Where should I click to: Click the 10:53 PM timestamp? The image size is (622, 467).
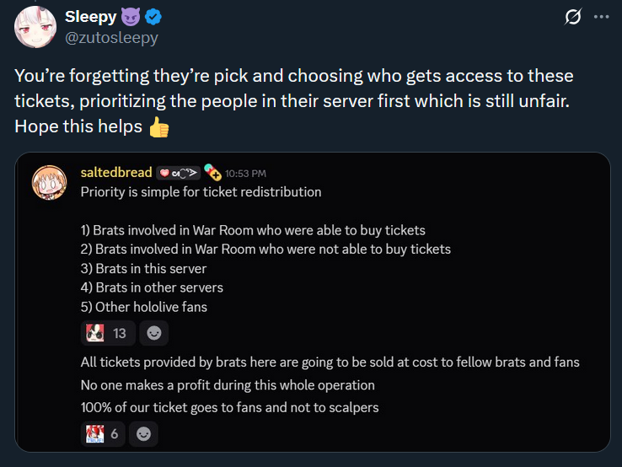pos(246,173)
